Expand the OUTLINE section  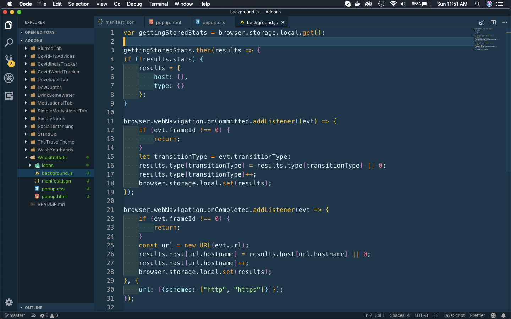tap(56, 308)
